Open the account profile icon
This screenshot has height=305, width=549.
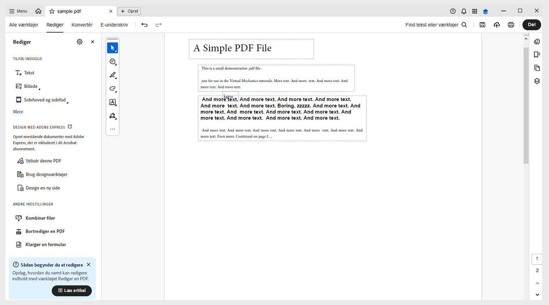click(486, 11)
